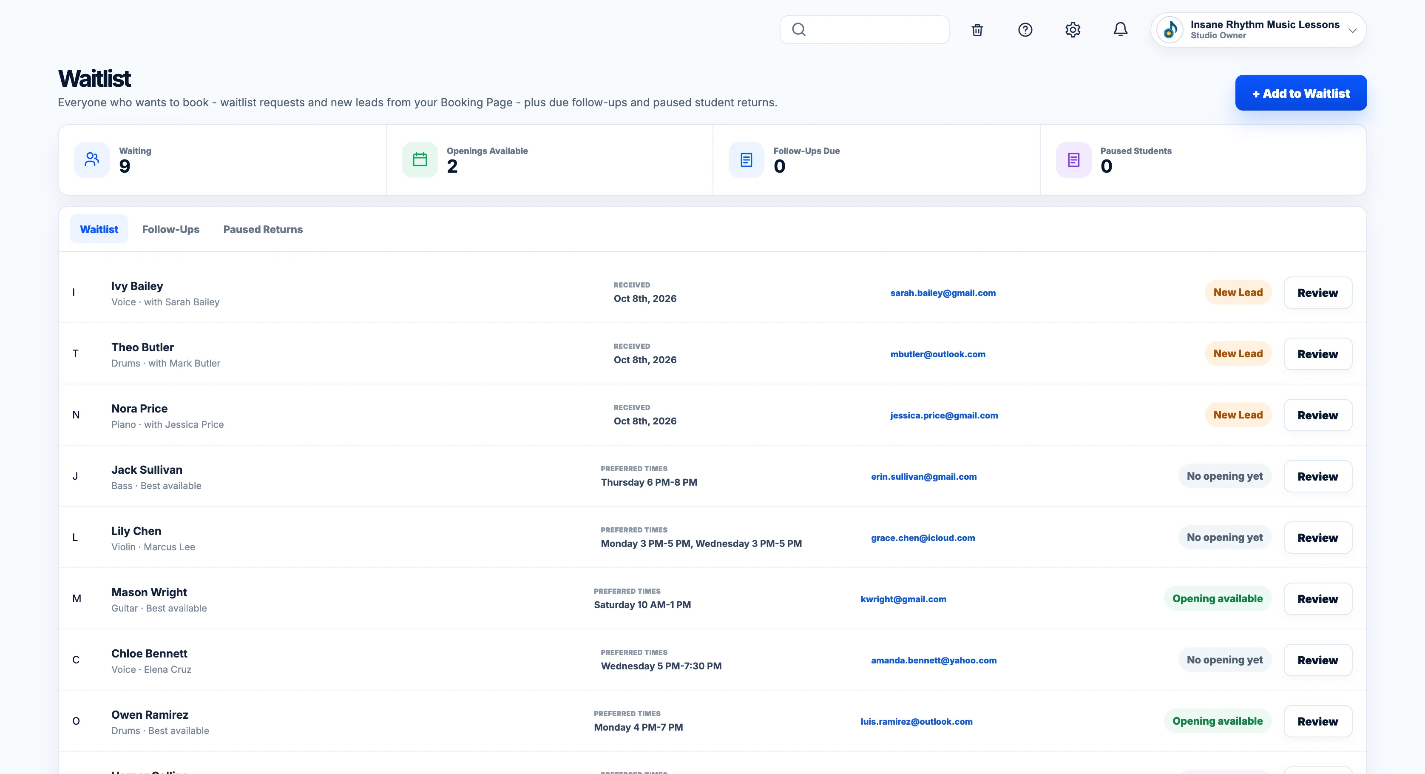
Task: Click Ivy Bailey's New Lead badge
Action: (1238, 293)
